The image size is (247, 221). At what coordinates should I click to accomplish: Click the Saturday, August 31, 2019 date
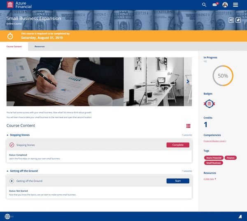pos(42,37)
